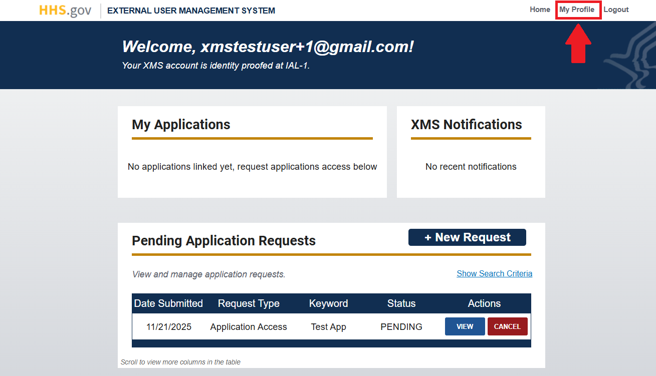
Task: Click the No recent notifications text
Action: click(x=471, y=167)
